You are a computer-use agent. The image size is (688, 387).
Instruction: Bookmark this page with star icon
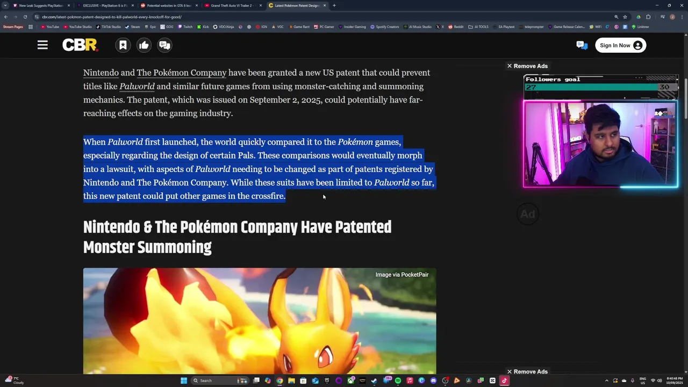click(x=625, y=17)
